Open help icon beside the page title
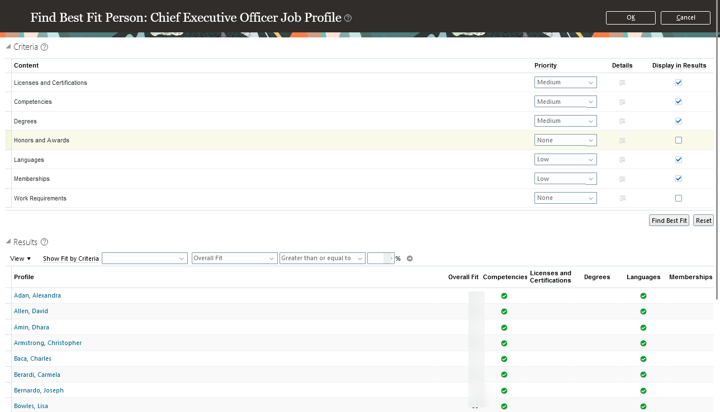Viewport: 720px width, 412px height. click(348, 18)
